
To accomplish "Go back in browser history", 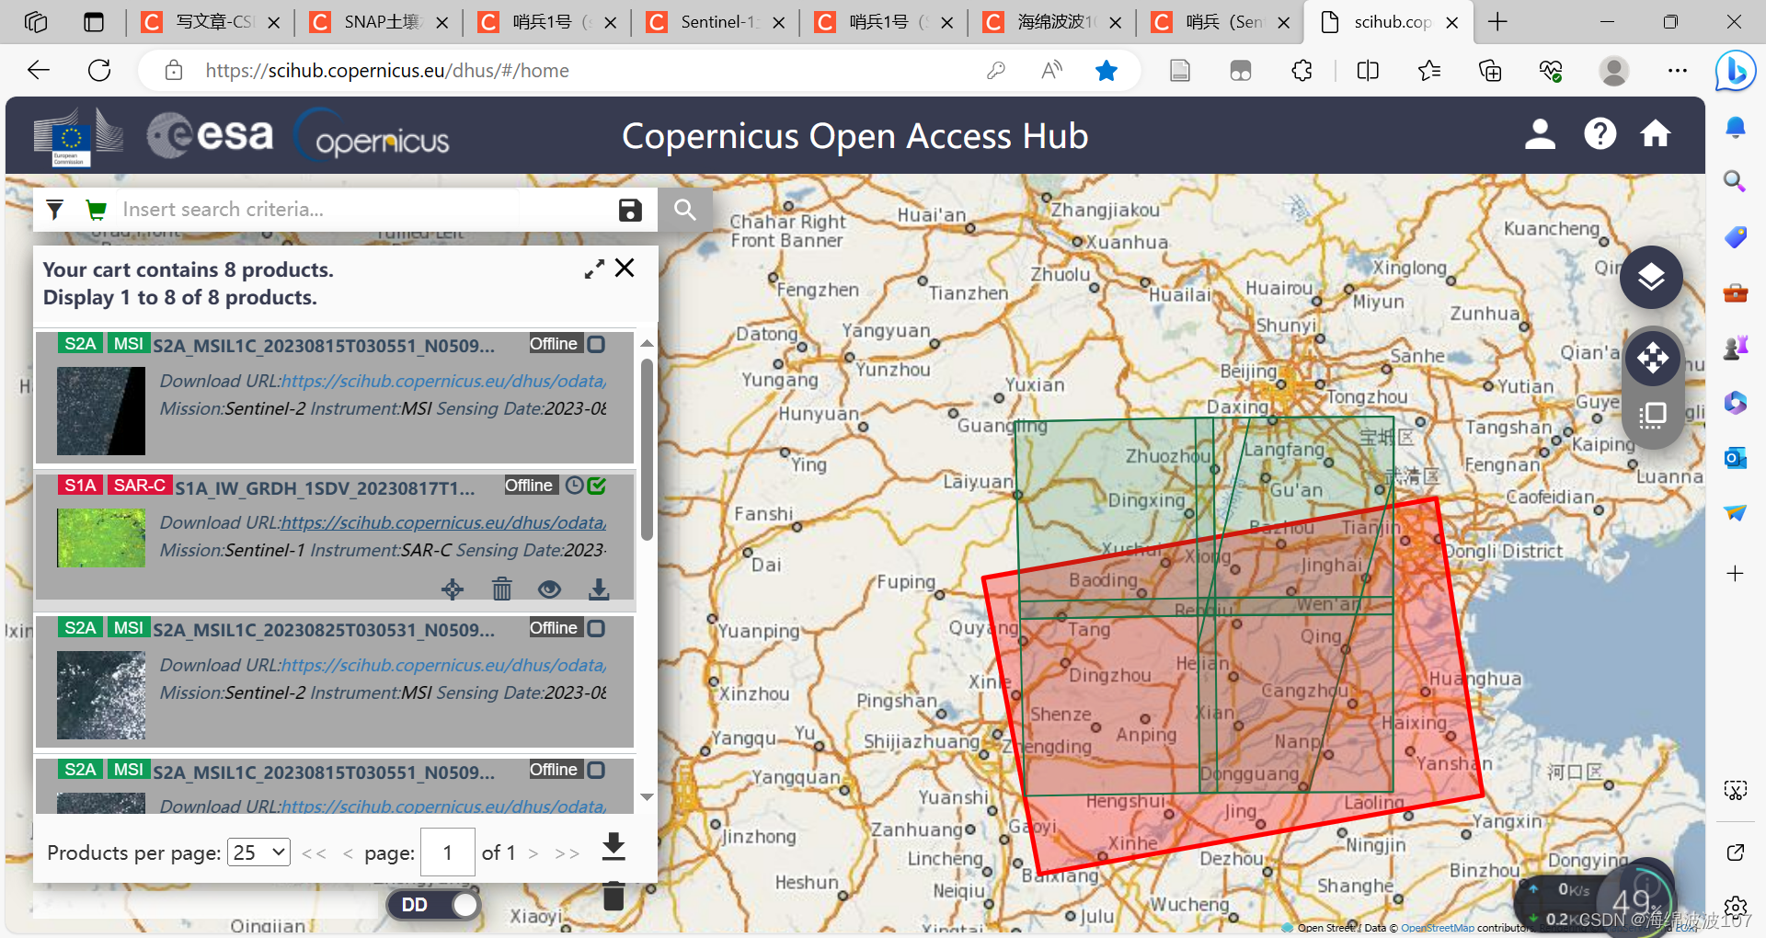I will [x=39, y=71].
